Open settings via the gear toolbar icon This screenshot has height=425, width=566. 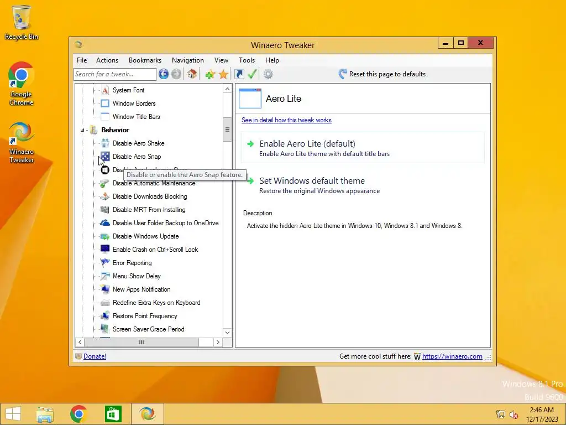(x=268, y=74)
